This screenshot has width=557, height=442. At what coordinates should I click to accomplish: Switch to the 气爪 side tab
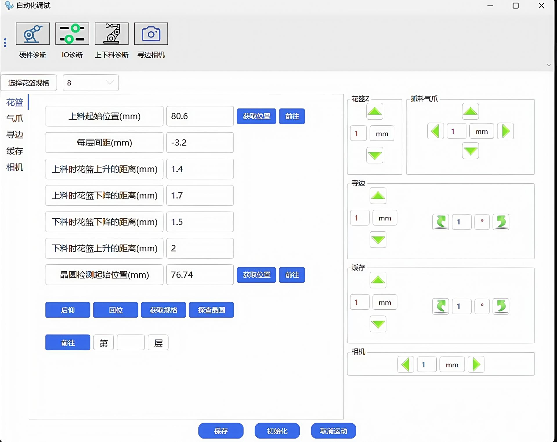[x=15, y=118]
